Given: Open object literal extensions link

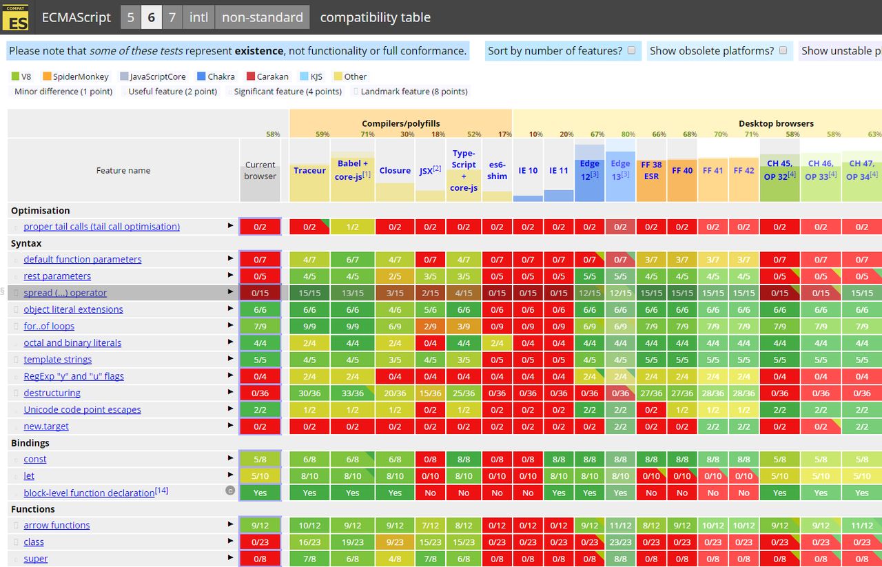Looking at the screenshot, I should click(73, 309).
